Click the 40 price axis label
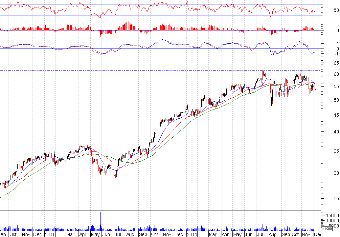 coord(336,132)
